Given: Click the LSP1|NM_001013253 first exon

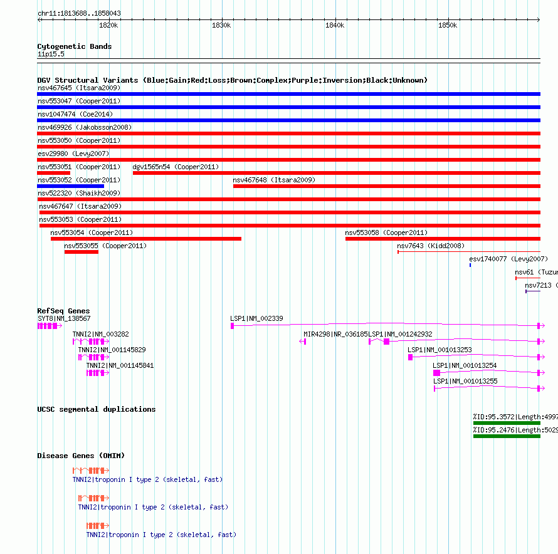Looking at the screenshot, I should (410, 357).
